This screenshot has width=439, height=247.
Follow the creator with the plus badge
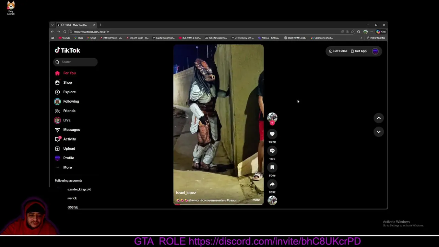point(272,123)
